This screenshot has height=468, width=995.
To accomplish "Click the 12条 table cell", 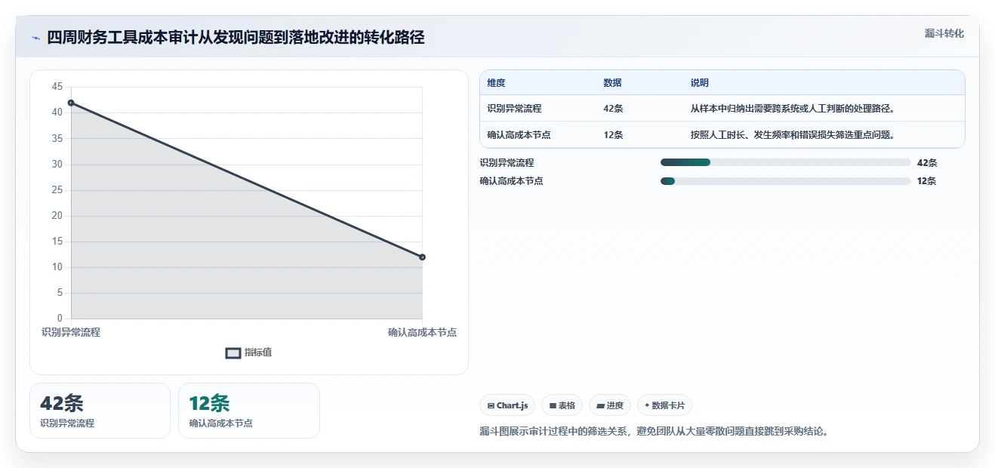I will pyautogui.click(x=613, y=135).
